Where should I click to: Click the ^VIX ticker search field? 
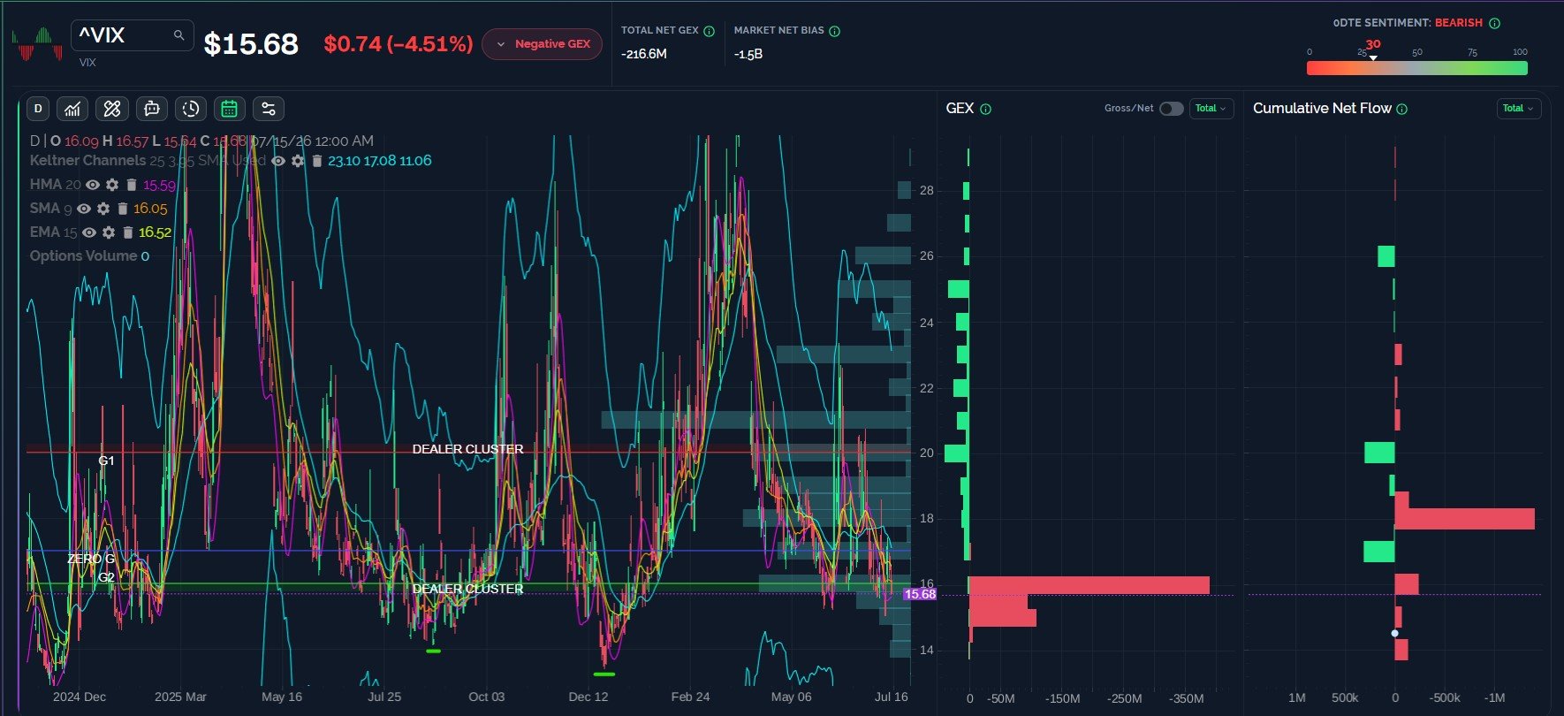coord(133,35)
